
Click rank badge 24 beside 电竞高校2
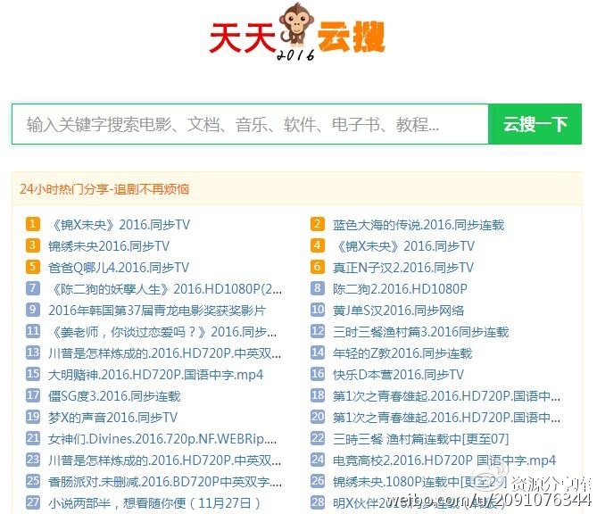[318, 460]
